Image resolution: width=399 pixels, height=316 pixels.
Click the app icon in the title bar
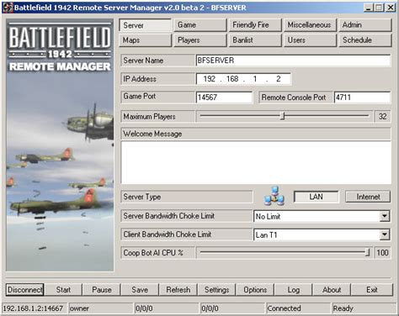[8, 8]
